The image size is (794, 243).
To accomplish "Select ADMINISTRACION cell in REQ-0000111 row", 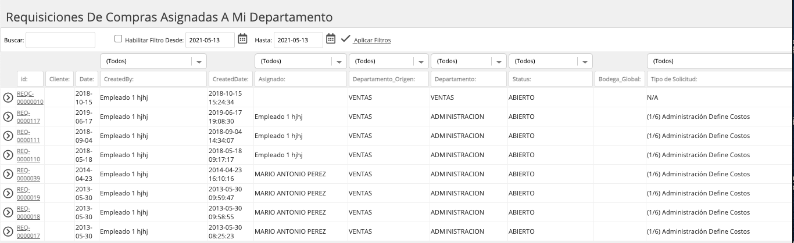I will click(457, 136).
